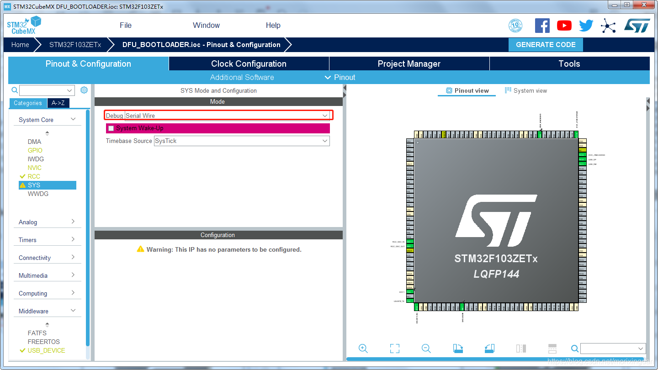Zoom in on the pinout view
Viewport: 658px width, 370px height.
tap(363, 349)
